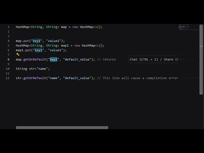
Task: Click "value1" in map.put line
Action: click(x=54, y=41)
